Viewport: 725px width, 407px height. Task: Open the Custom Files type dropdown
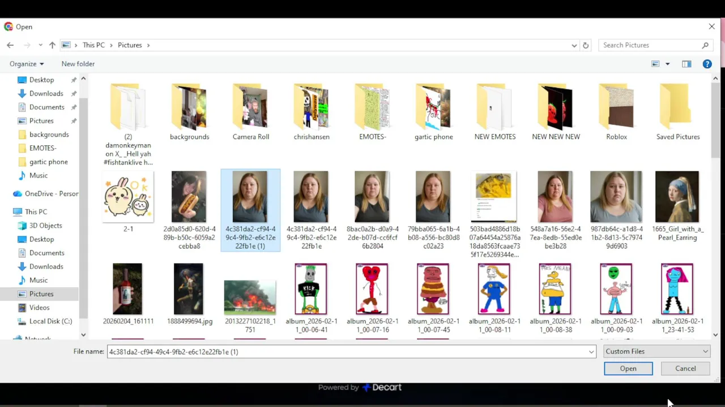656,352
